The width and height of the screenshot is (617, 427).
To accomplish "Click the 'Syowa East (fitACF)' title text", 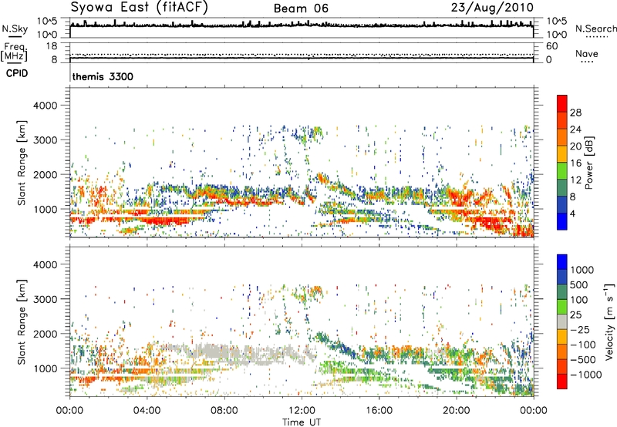I will [x=139, y=8].
